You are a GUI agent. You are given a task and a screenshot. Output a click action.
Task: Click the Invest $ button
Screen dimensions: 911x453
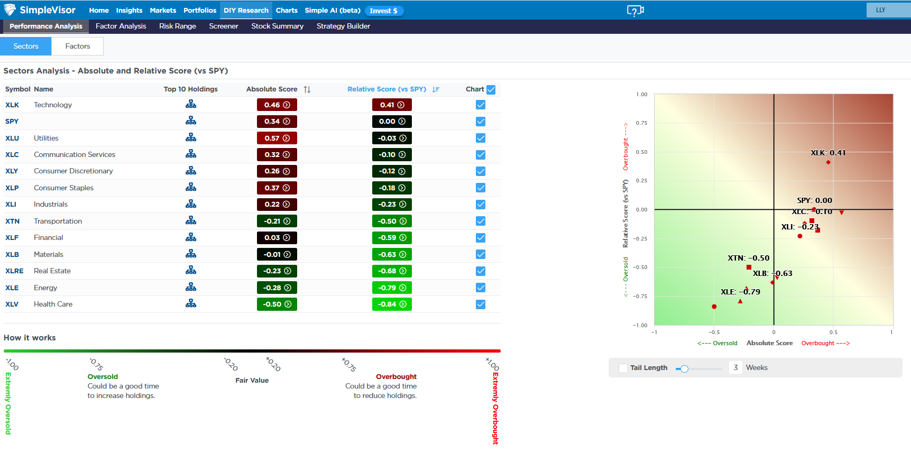pos(384,11)
